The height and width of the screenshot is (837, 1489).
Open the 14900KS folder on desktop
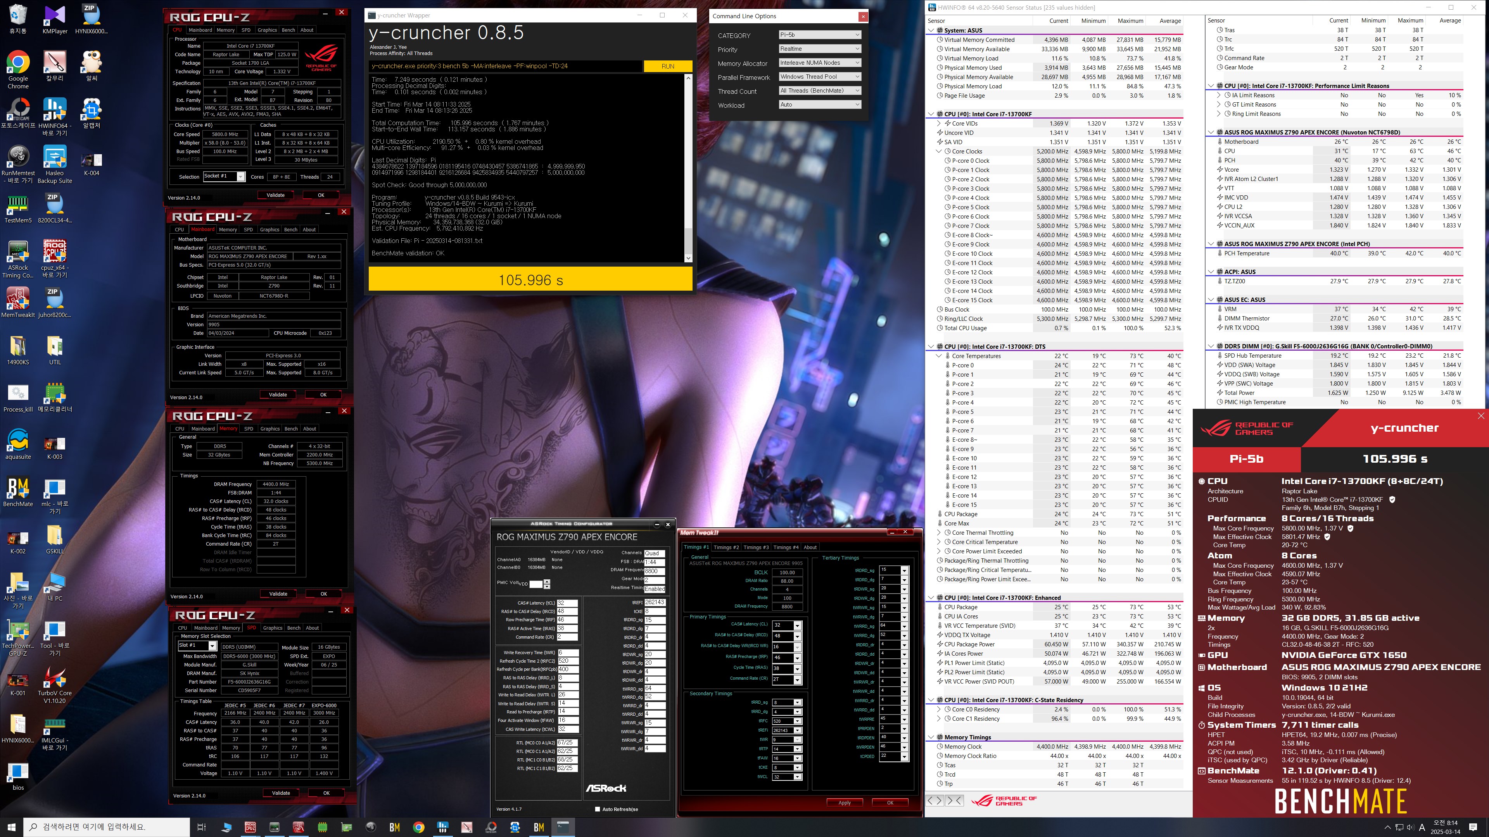[x=18, y=350]
